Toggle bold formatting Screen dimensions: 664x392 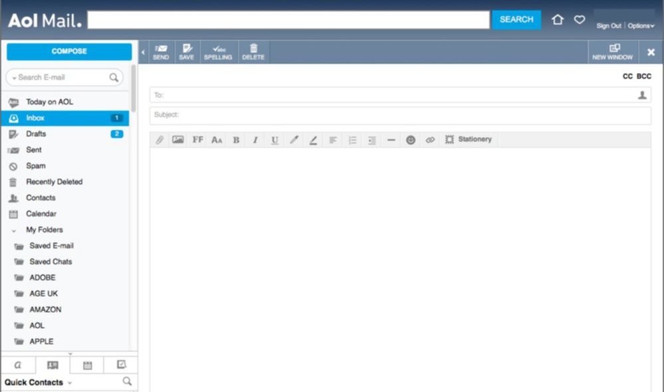click(237, 140)
